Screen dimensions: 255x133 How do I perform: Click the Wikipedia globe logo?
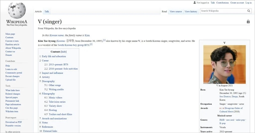coord(17,10)
